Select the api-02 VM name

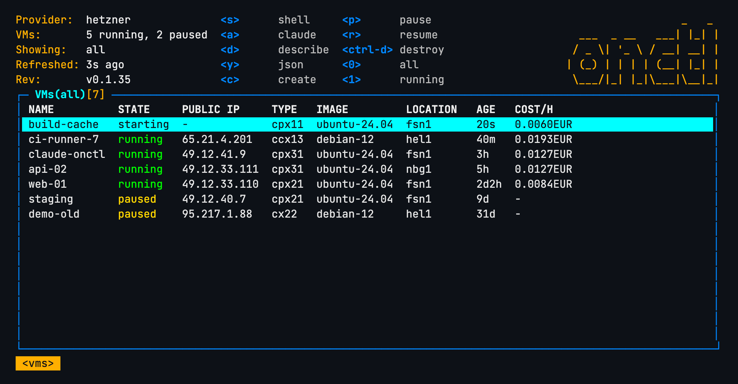pos(47,169)
